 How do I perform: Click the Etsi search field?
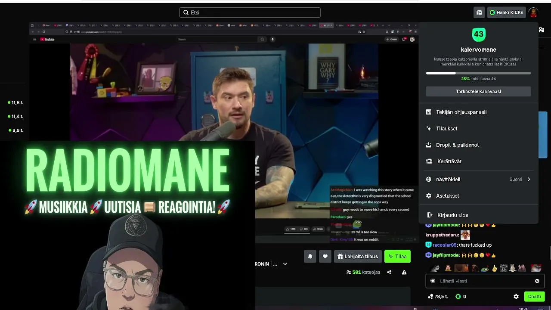tap(250, 12)
